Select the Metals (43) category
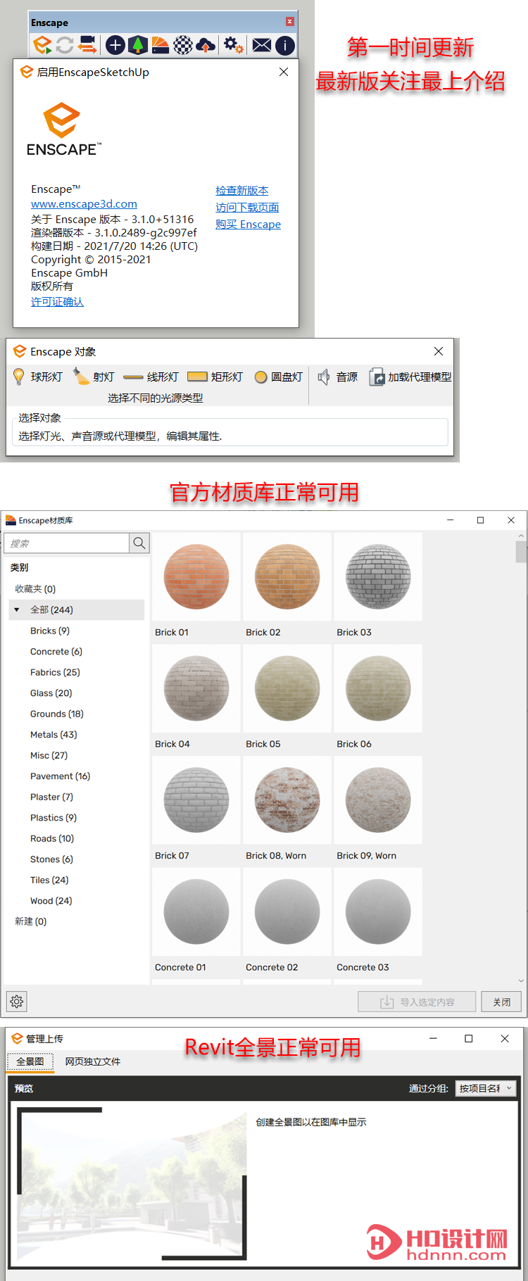Screen dimensions: 528x1281 (x=54, y=735)
